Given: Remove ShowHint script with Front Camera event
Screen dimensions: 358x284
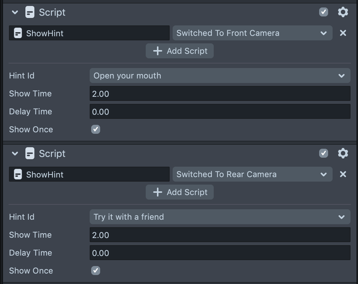Looking at the screenshot, I should [343, 33].
